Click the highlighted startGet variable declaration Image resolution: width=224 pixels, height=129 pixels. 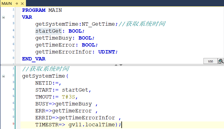(49, 31)
